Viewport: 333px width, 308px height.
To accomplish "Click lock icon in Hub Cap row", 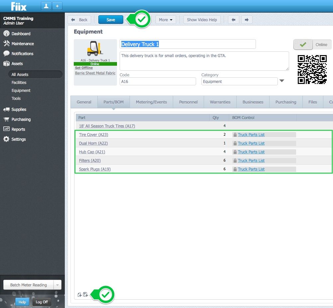I will 235,152.
